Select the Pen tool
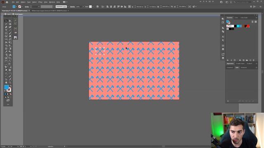Image resolution: width=264 pixels, height=148 pixels. click(x=6, y=27)
